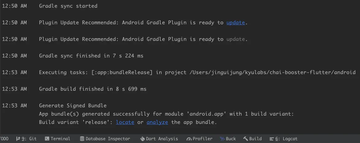Click the Generate Signed Bundle heading
The height and width of the screenshot is (143, 360).
pos(73,105)
